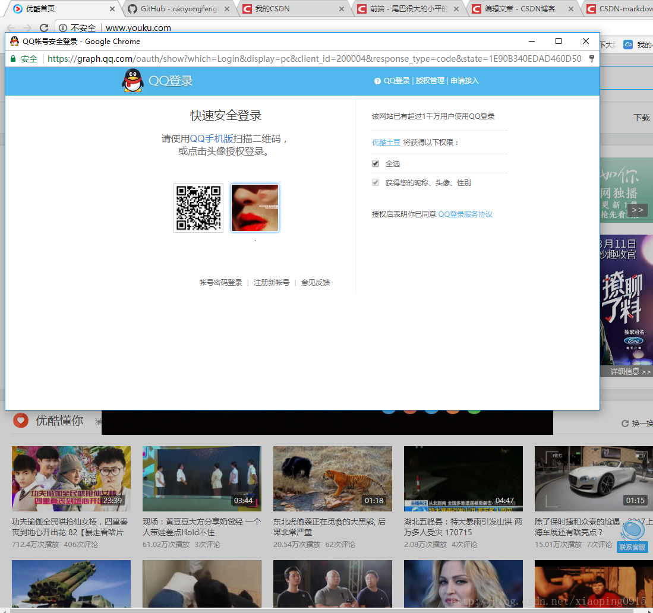This screenshot has width=653, height=613.
Task: Click the >> arrow on the side banner
Action: tap(638, 210)
